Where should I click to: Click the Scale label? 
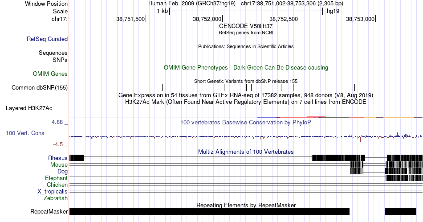click(x=60, y=11)
